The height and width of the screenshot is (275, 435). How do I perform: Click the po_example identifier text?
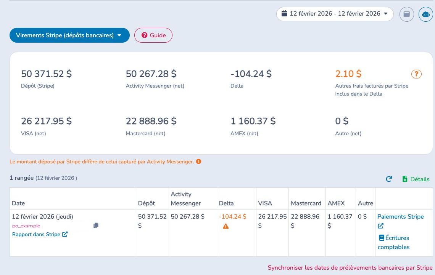click(x=26, y=226)
